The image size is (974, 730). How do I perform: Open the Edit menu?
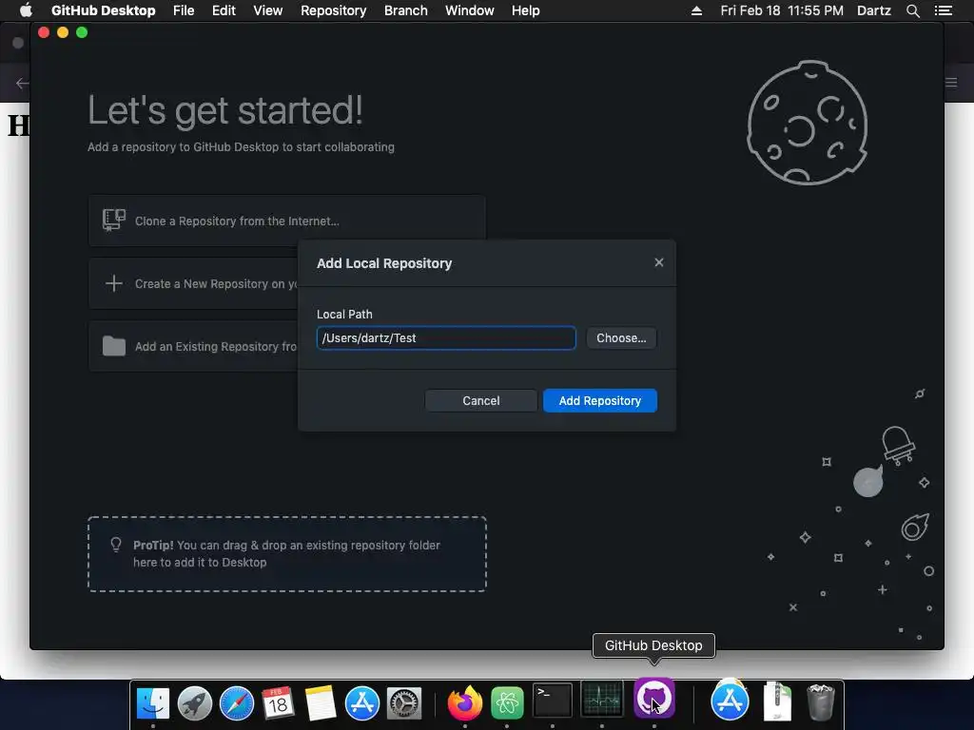pos(224,10)
